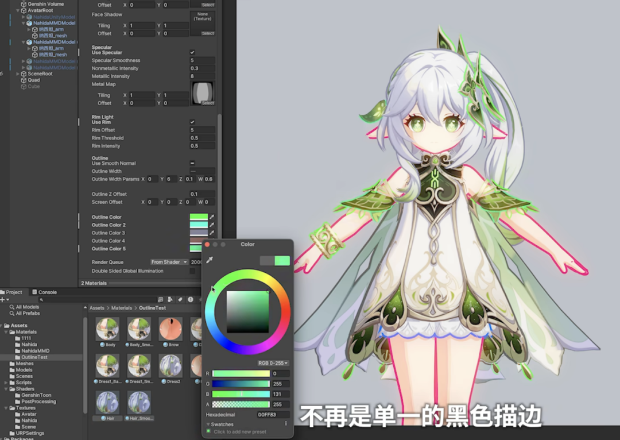Click the PostProcessing folder icon

coord(18,402)
